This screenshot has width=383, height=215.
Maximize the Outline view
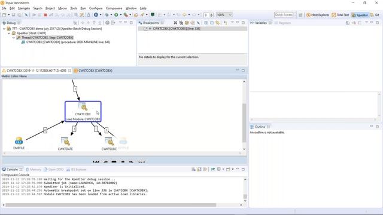pyautogui.click(x=377, y=127)
